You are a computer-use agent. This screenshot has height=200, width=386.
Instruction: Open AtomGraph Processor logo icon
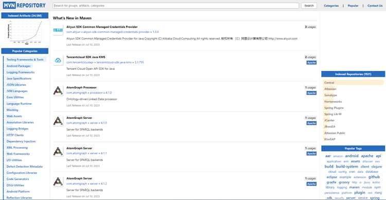tap(58, 91)
